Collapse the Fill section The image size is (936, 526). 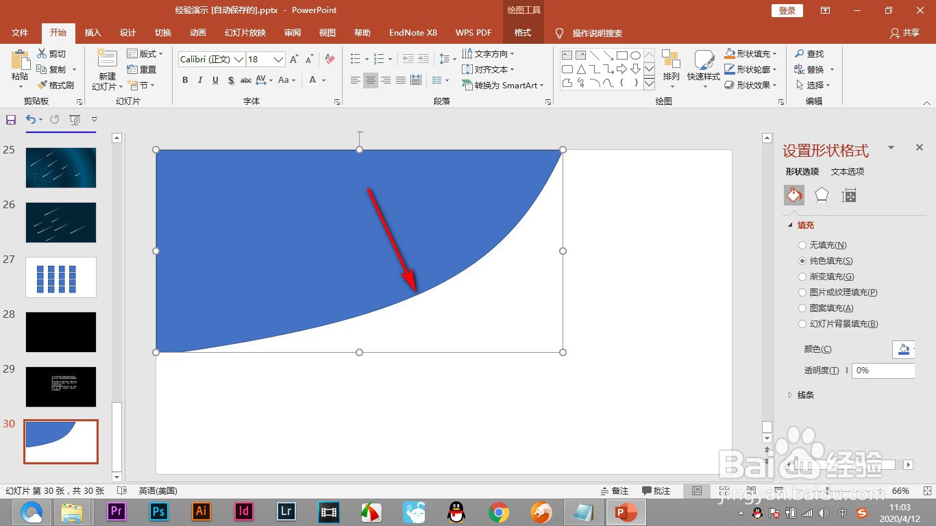point(790,225)
